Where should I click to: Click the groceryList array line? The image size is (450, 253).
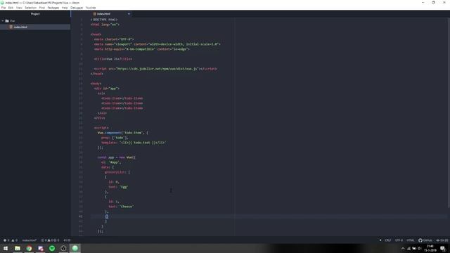(117, 172)
